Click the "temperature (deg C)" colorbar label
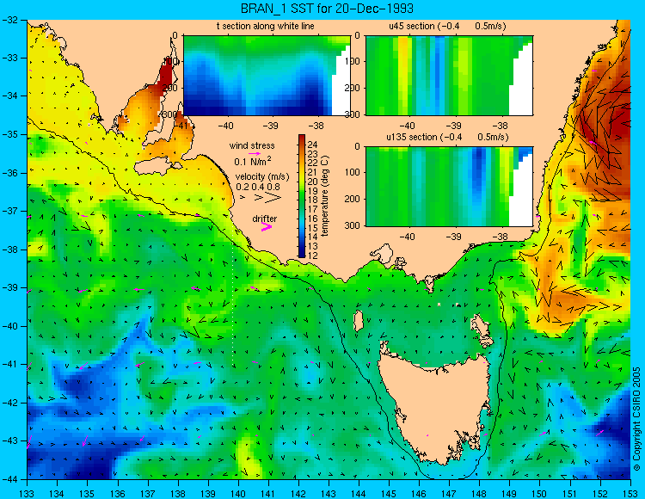Image resolution: width=645 pixels, height=499 pixels. tap(324, 196)
